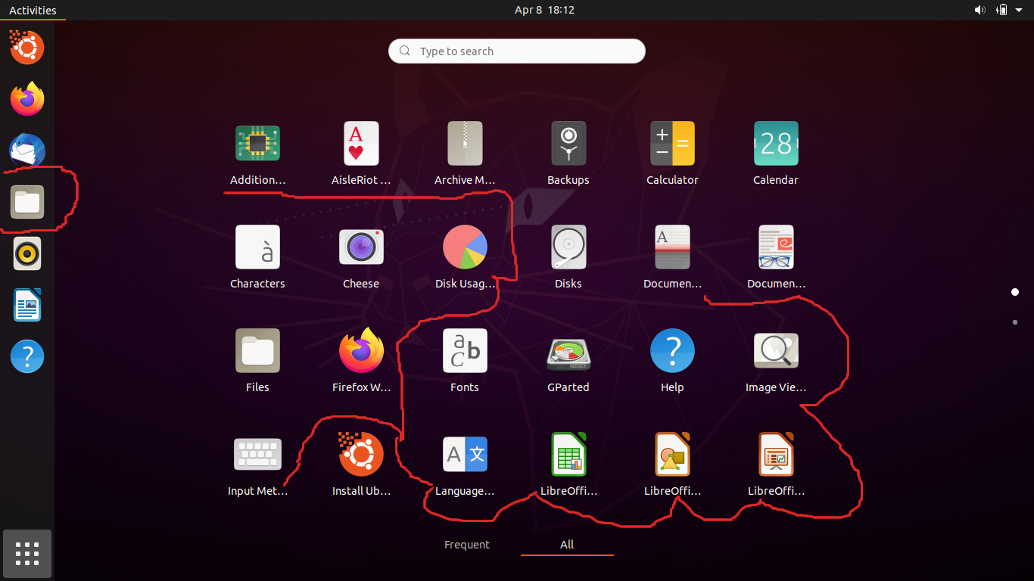This screenshot has width=1034, height=581.
Task: Launch Document Scanner with the scanner icon
Action: [672, 247]
